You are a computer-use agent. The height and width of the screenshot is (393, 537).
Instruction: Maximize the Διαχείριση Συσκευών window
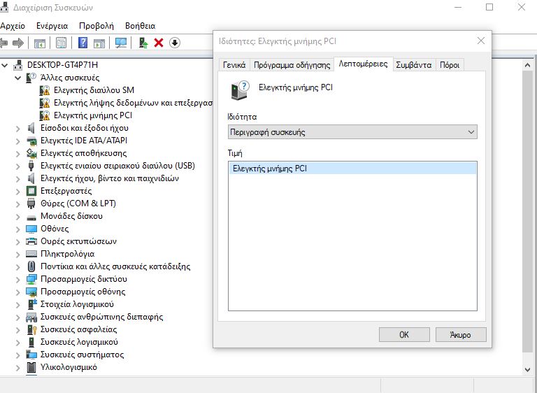point(489,7)
